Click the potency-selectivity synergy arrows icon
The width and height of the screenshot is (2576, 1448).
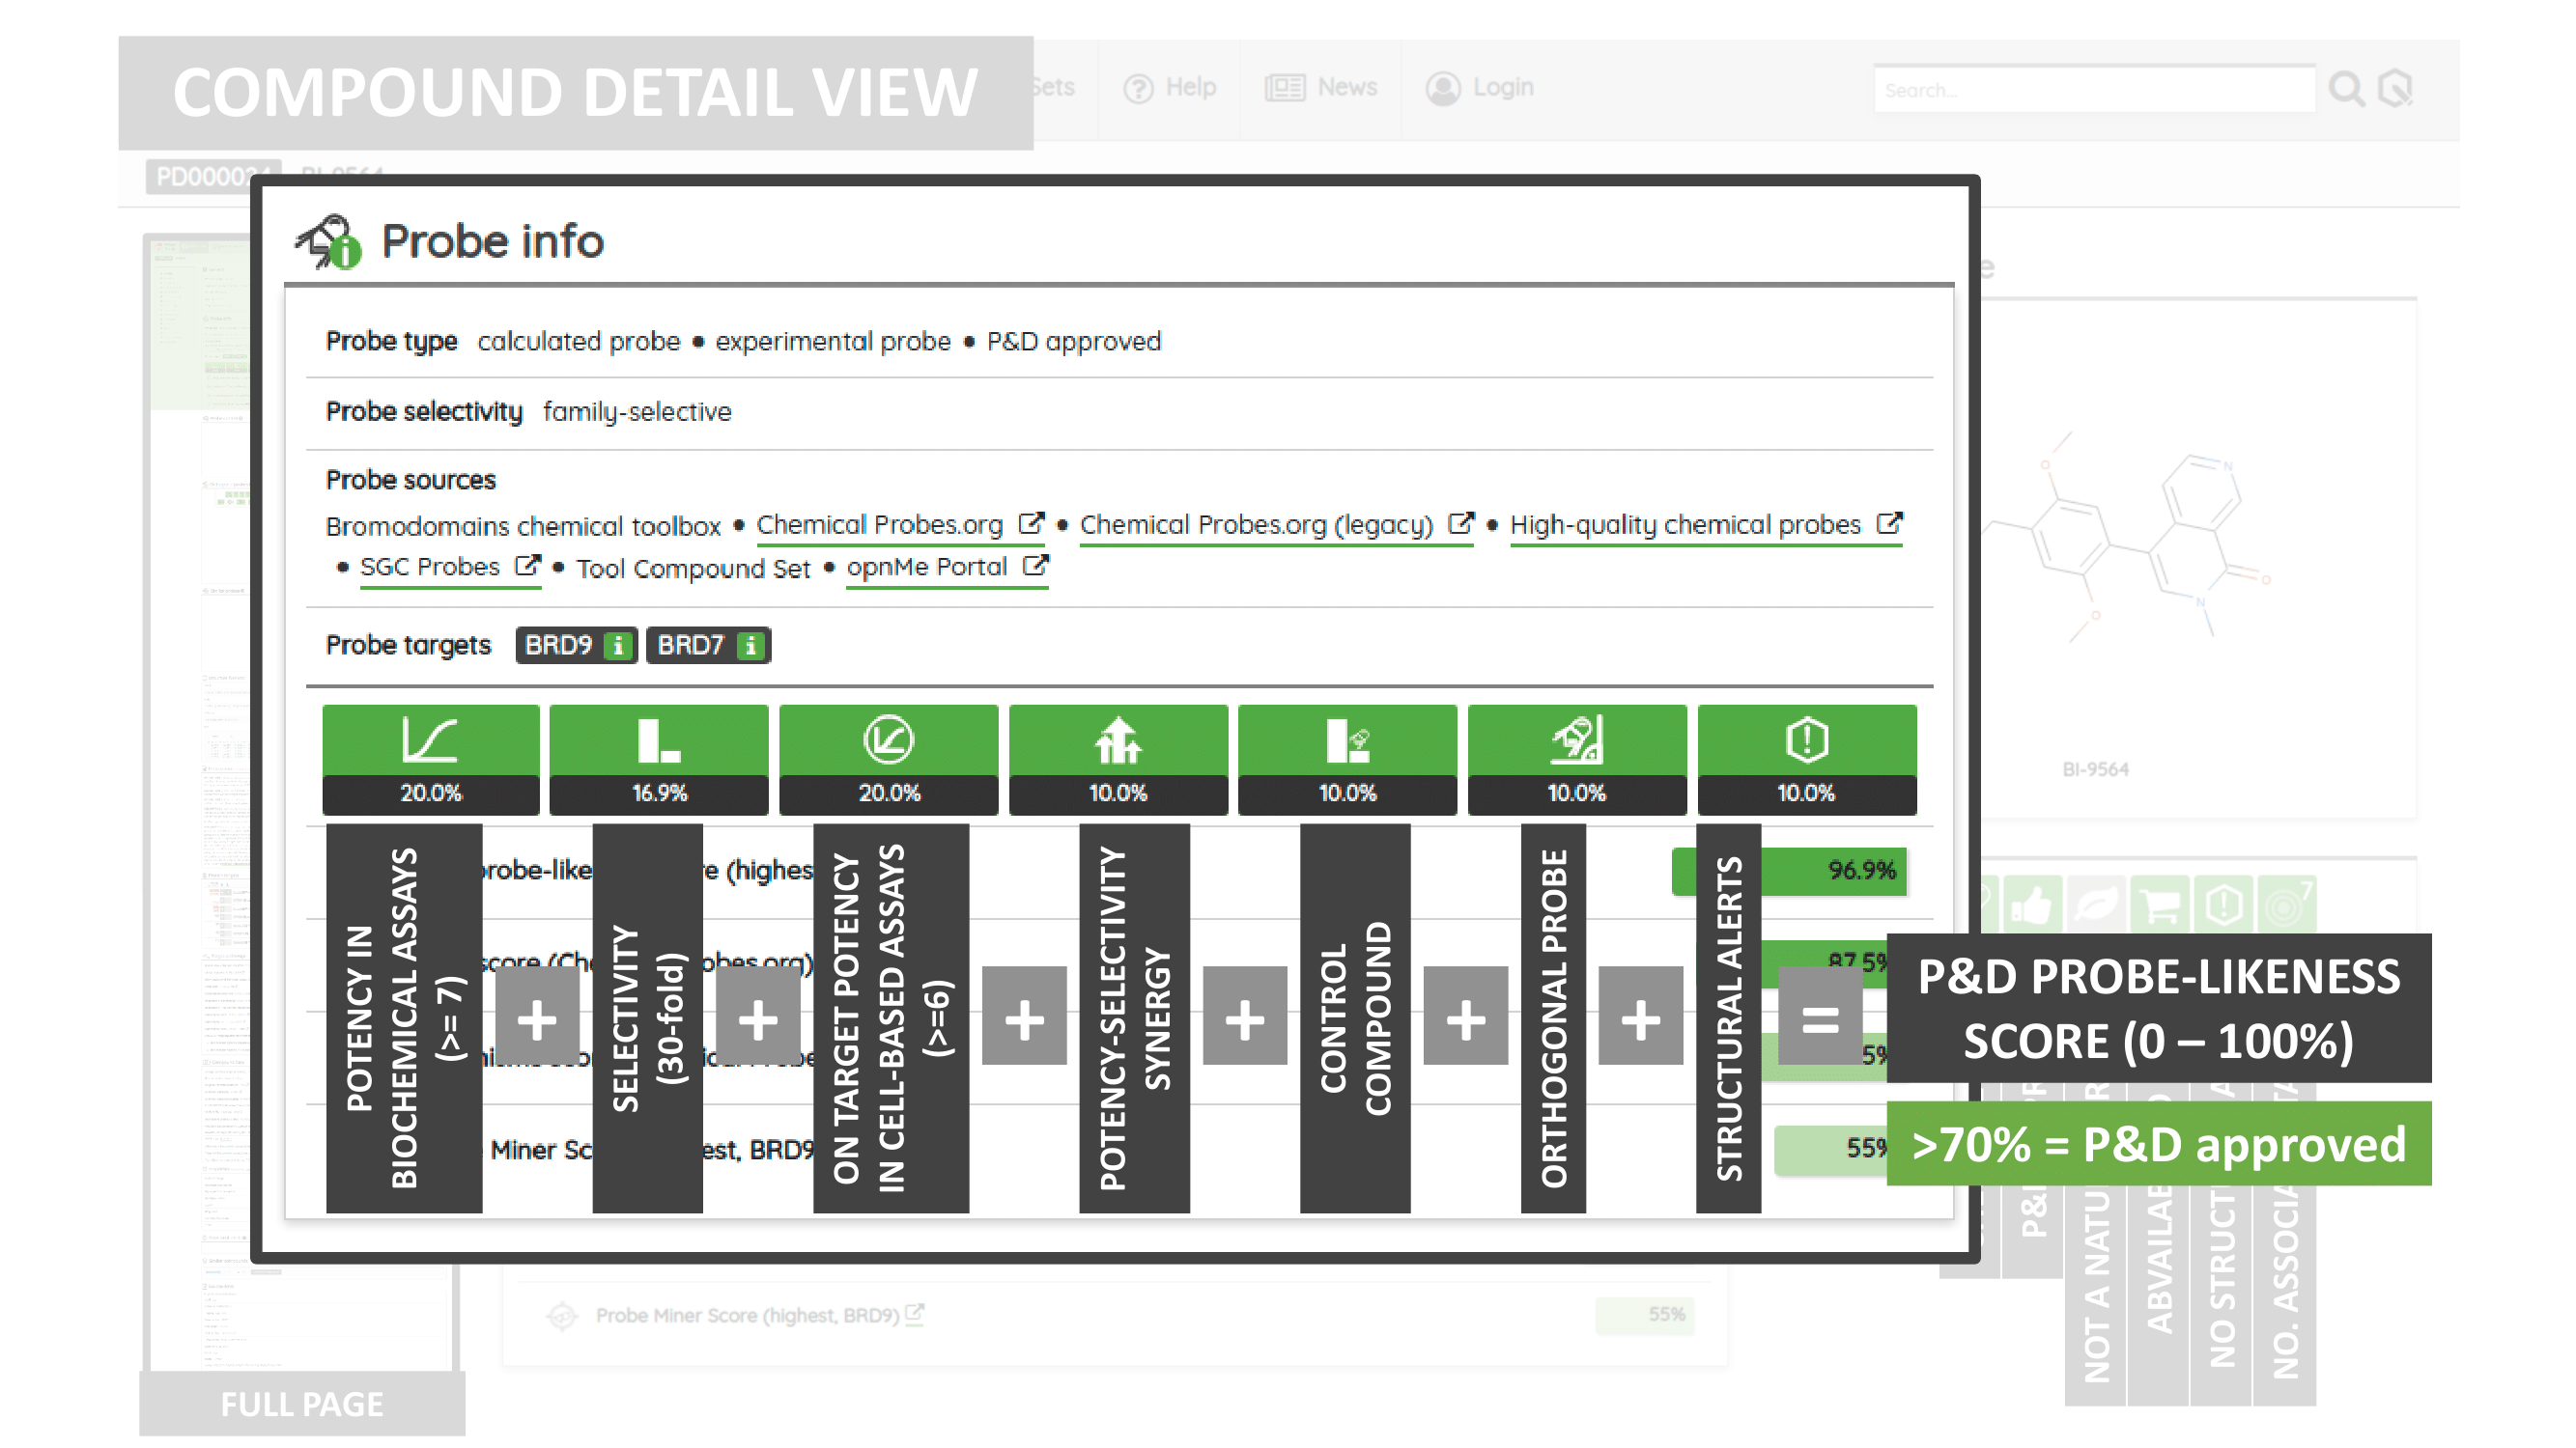point(1118,740)
